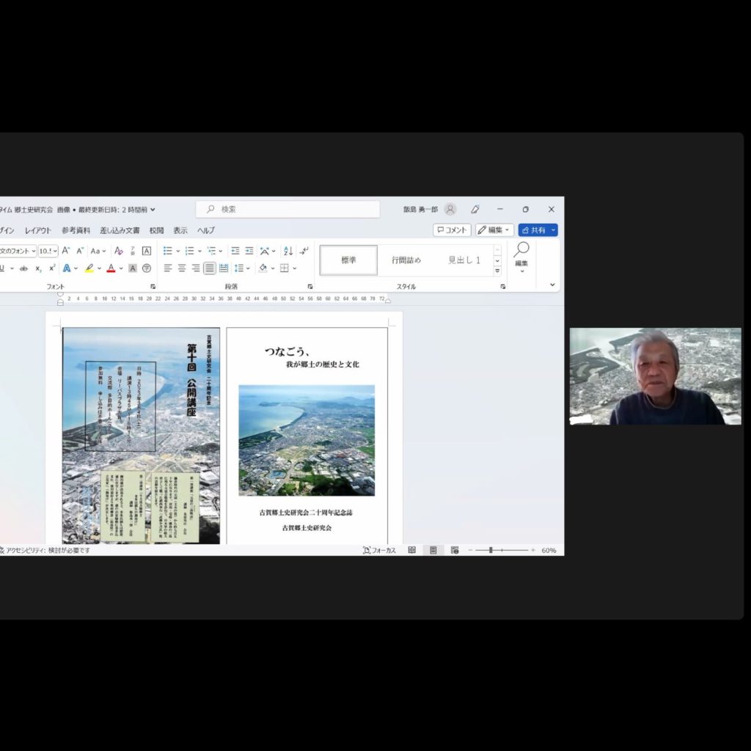
Task: Click the superscript x² icon
Action: [x=52, y=268]
